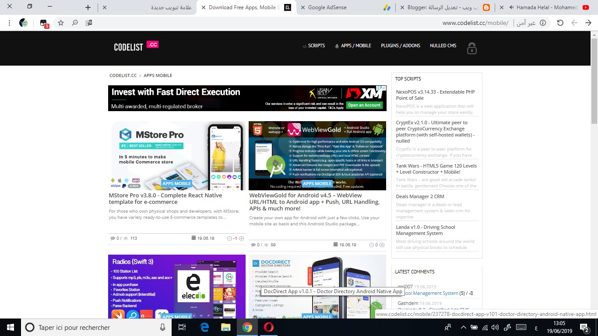Reload the page
Screen dimensions: 598x336
tap(560, 23)
